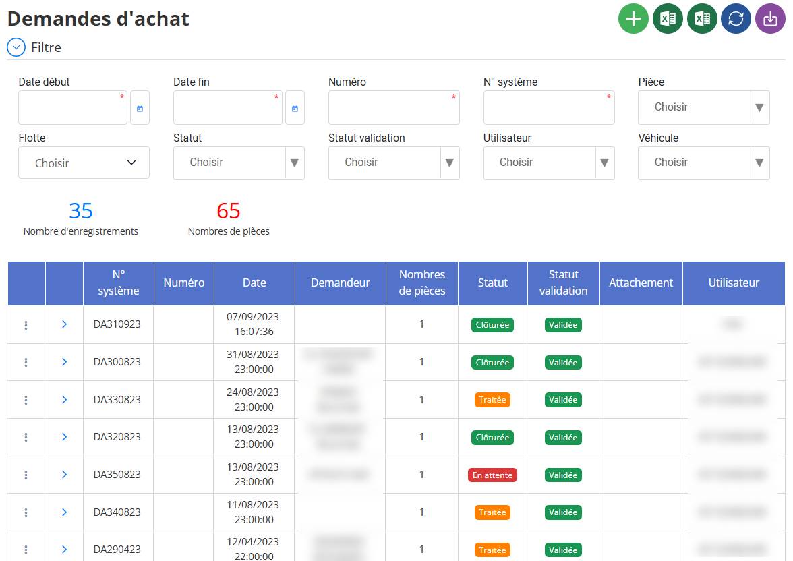
Task: Click En attente badge in row DA350823
Action: (x=492, y=475)
